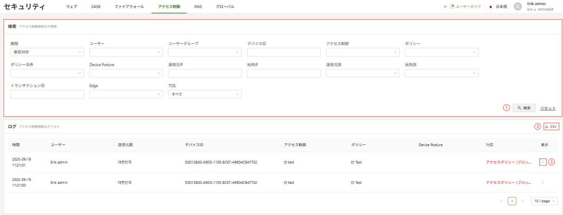Select page 1 in the pagination

512,201
